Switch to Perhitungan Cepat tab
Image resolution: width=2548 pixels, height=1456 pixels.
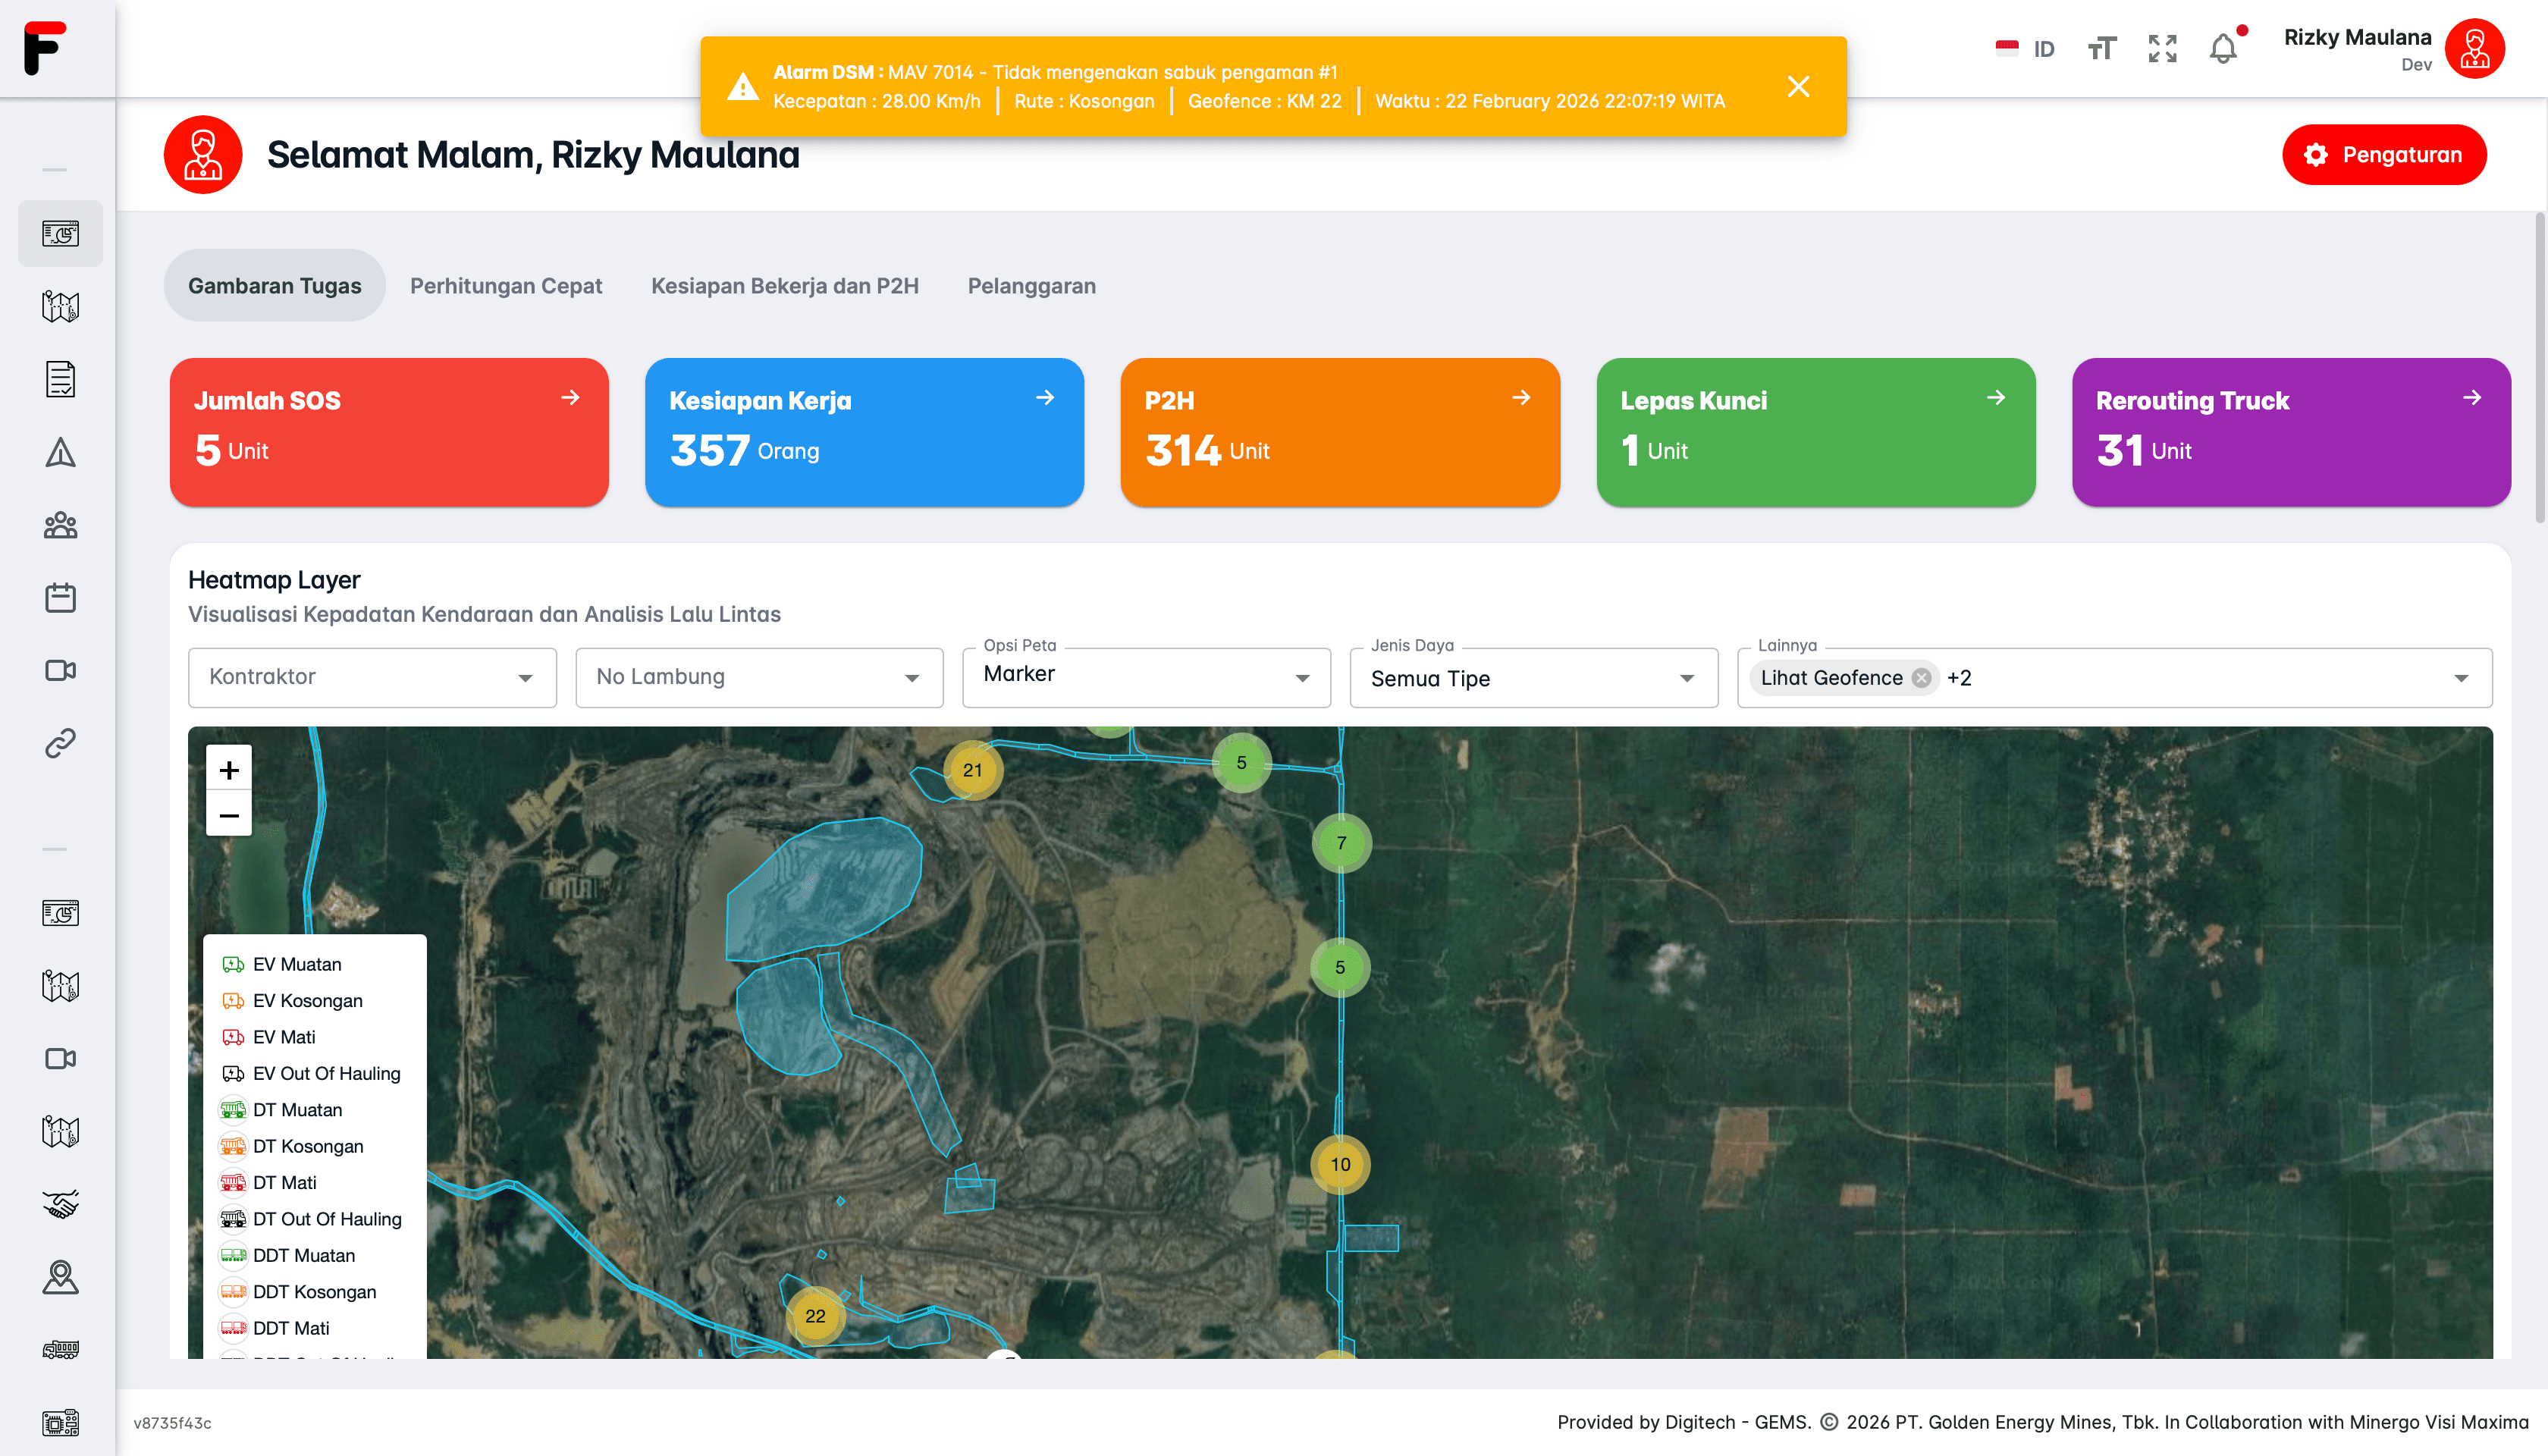point(506,286)
